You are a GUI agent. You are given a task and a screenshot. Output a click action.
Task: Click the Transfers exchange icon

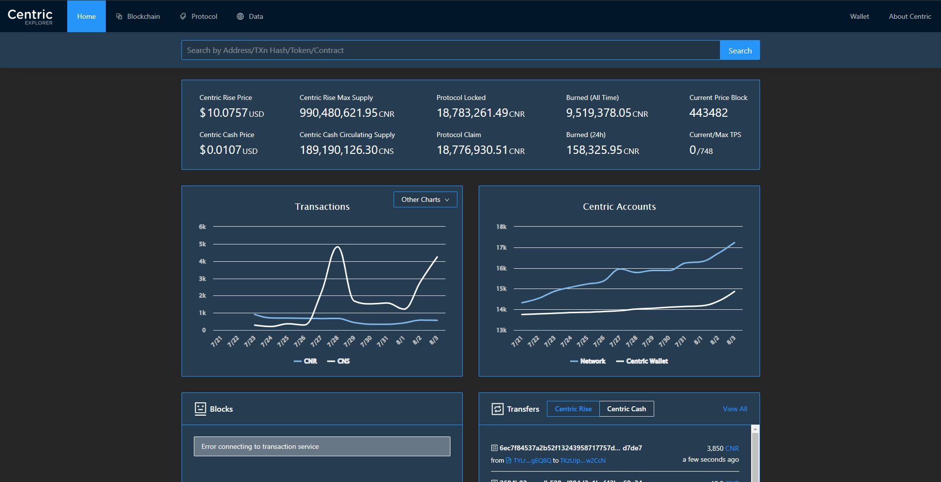[497, 409]
